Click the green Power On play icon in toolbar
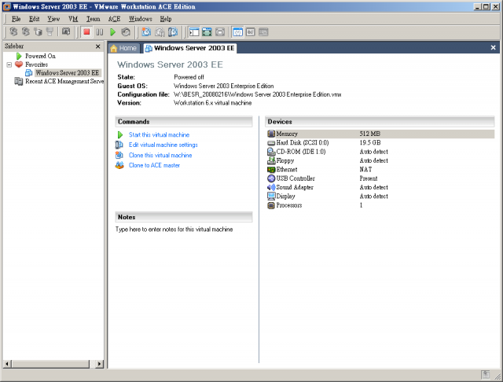 tap(112, 32)
